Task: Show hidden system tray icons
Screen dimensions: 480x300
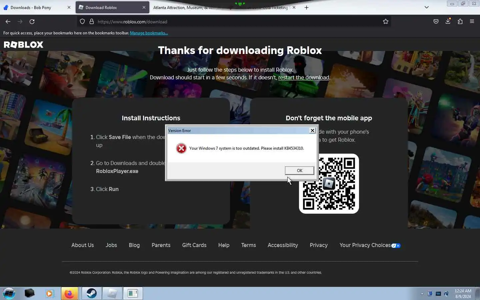Action: (422, 294)
